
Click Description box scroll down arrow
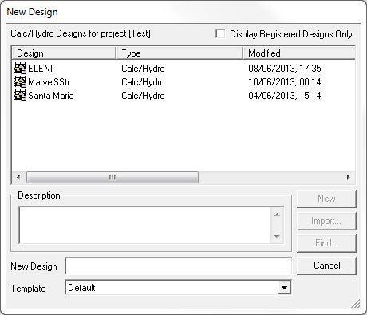277,237
